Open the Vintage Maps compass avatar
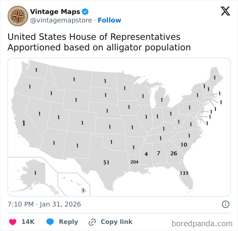Screen dimensions: 238x231 (18, 16)
